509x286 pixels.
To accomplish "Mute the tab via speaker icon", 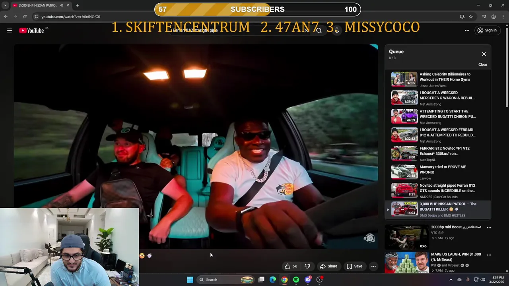I will [61, 6].
